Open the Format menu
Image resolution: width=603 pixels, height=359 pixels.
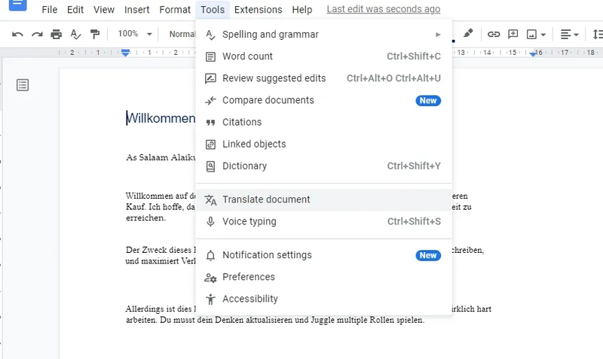click(175, 10)
